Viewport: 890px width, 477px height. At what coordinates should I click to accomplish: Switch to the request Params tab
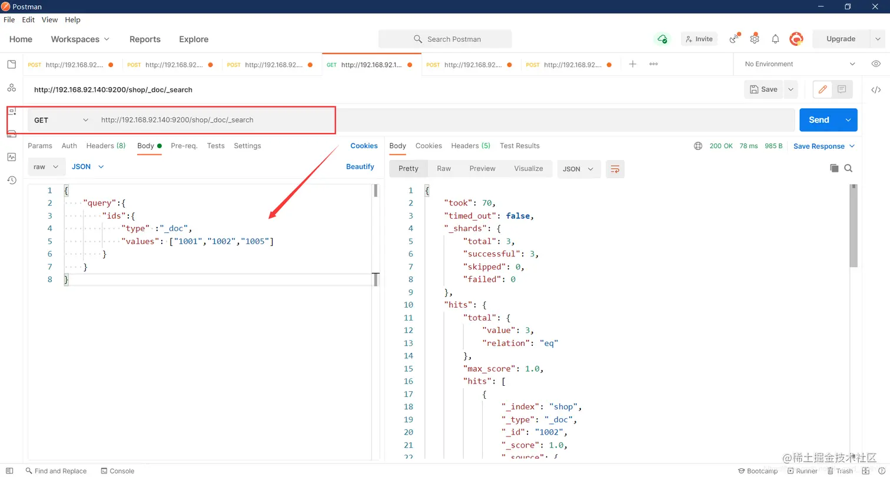[x=40, y=145]
